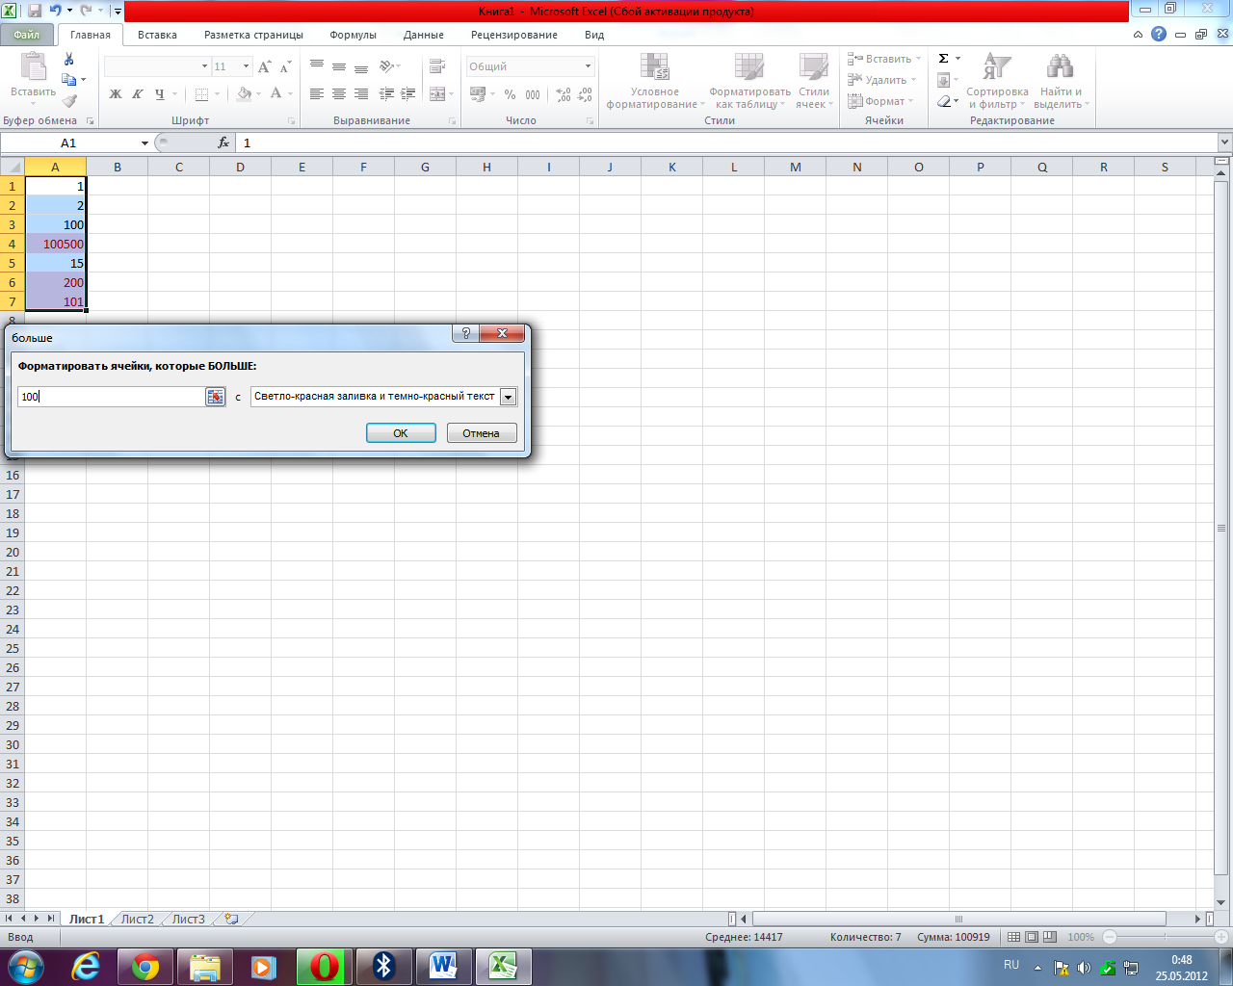Click OK in the больше dialog
The height and width of the screenshot is (986, 1233).
401,433
